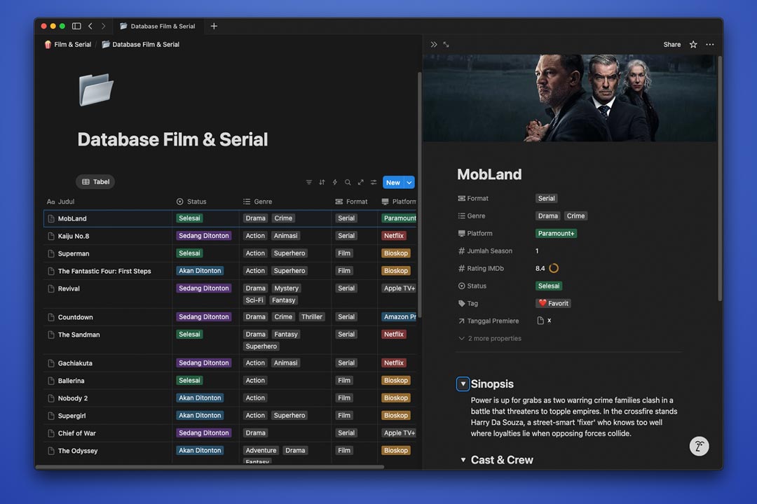Open Film & Serial breadcrumb
The width and height of the screenshot is (757, 504).
(x=67, y=44)
